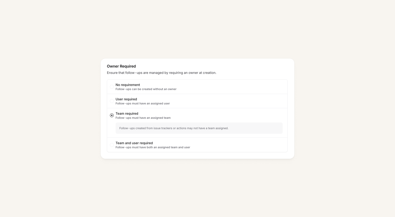Viewport: 395px width, 217px height.
Task: Click empty space in No requirement row
Action: [x=232, y=87]
